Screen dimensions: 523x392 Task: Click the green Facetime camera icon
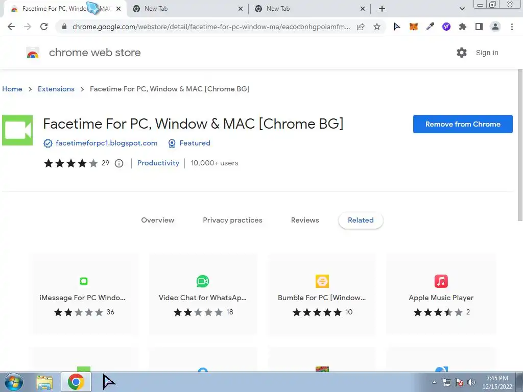(17, 130)
